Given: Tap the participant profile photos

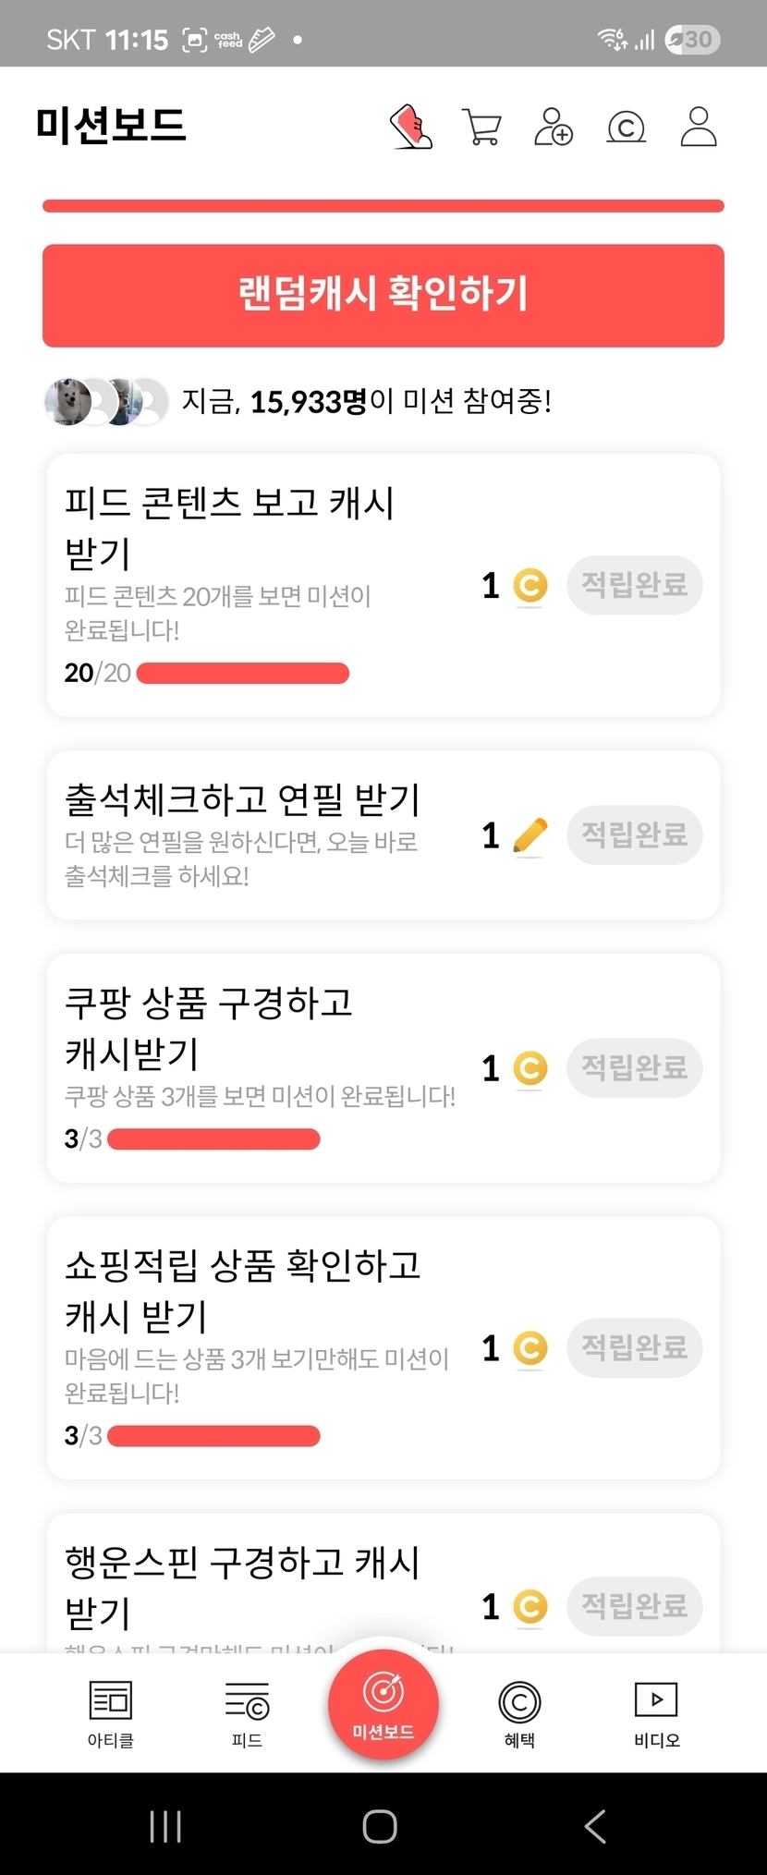Looking at the screenshot, I should (x=106, y=402).
